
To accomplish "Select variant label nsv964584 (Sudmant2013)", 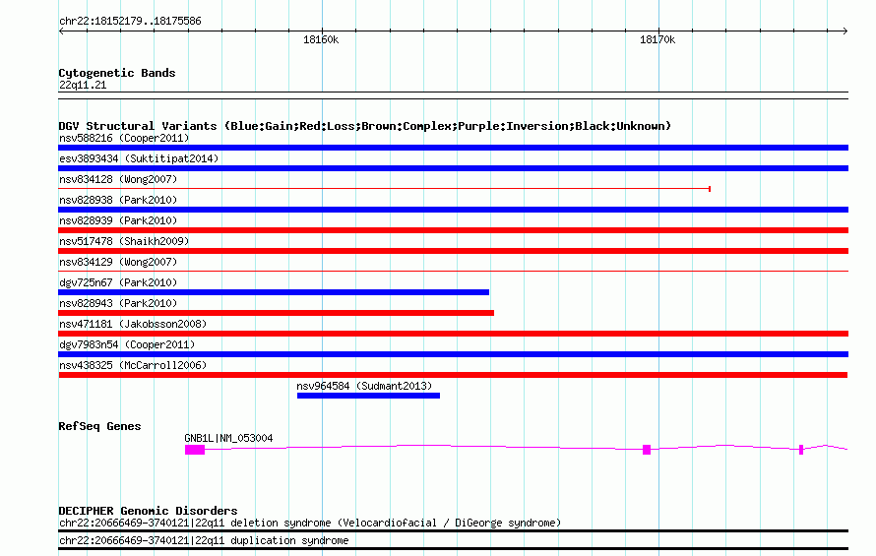I will [364, 386].
